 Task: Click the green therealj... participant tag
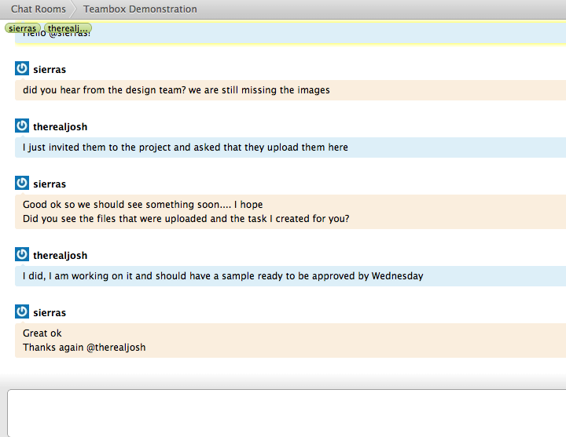coord(68,28)
